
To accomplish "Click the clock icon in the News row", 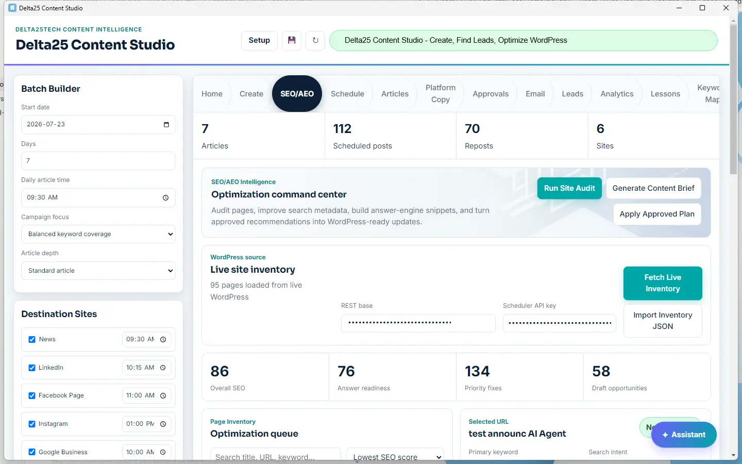I will 163,340.
